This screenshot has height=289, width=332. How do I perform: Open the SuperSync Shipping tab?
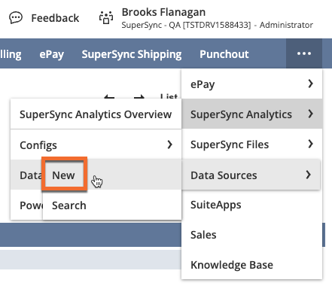point(132,54)
